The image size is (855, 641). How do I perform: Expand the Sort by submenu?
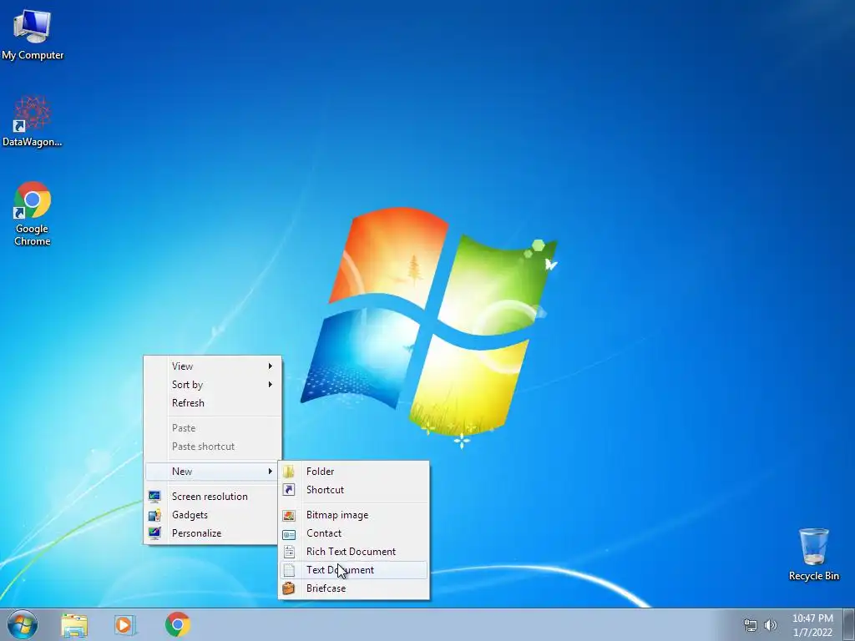pos(213,385)
